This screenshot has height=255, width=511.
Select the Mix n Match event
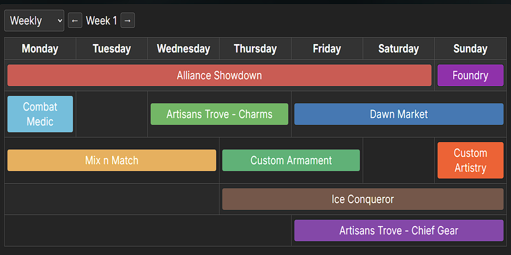pos(111,160)
